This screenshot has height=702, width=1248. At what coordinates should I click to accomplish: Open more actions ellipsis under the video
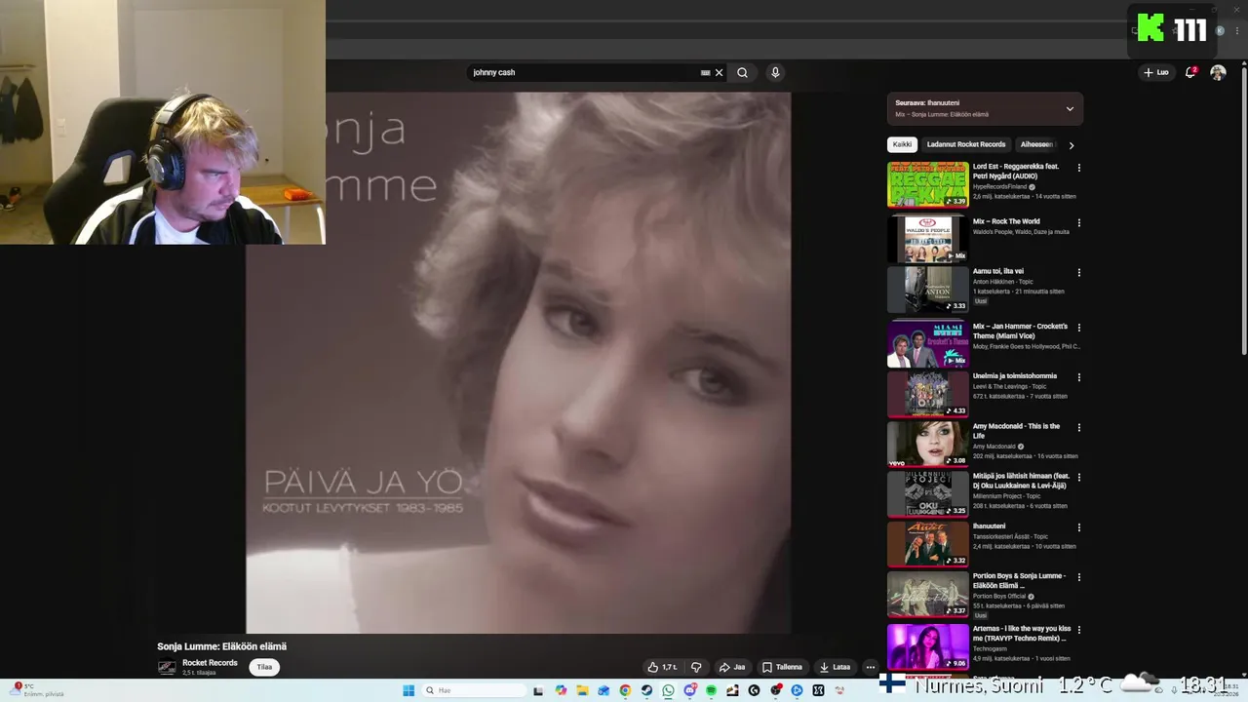871,667
